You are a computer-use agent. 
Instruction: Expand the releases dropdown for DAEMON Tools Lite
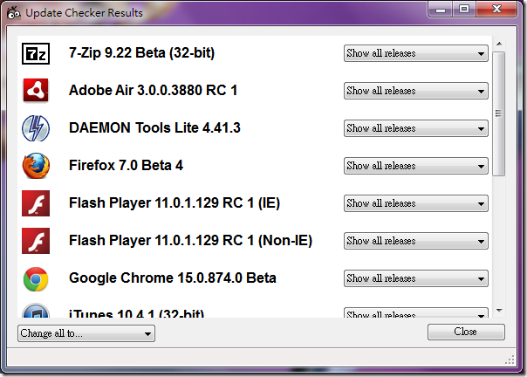(415, 128)
